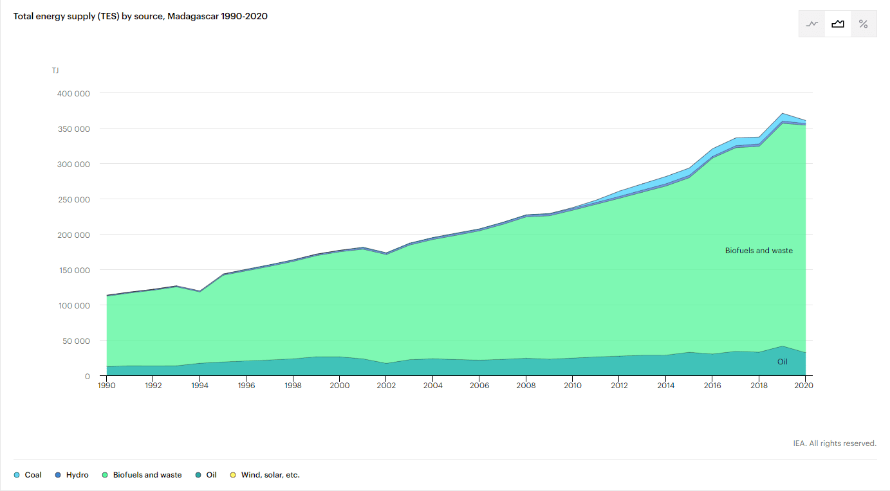This screenshot has height=491, width=890.
Task: Click the chart title text
Action: pyautogui.click(x=140, y=16)
